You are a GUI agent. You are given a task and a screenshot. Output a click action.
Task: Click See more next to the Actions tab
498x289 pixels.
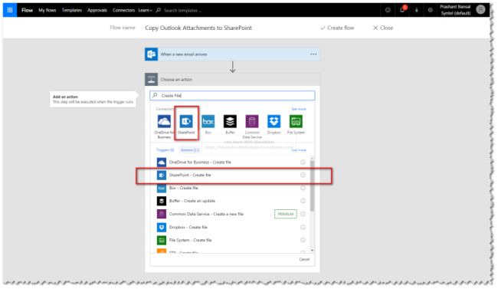coord(299,149)
